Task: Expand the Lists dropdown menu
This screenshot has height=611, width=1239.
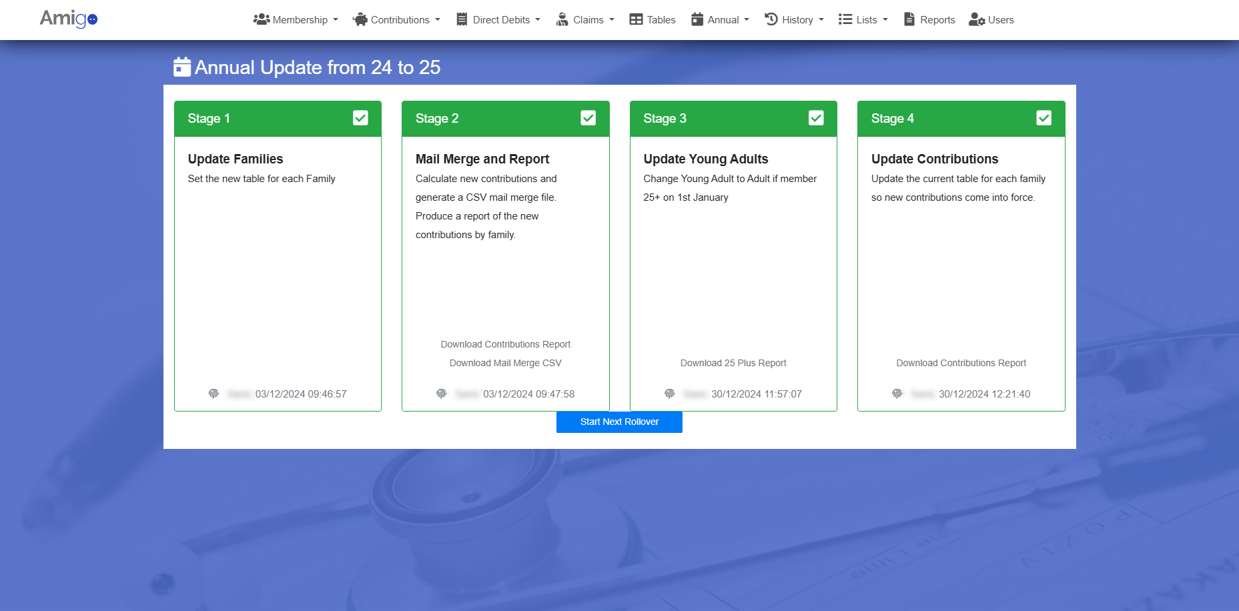Action: [863, 20]
